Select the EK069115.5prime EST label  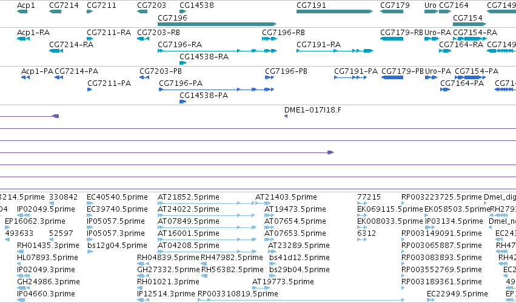tap(390, 209)
